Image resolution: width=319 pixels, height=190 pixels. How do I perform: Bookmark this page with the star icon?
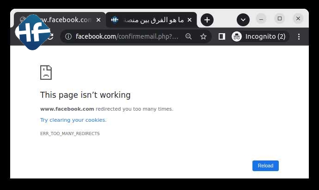tap(203, 36)
